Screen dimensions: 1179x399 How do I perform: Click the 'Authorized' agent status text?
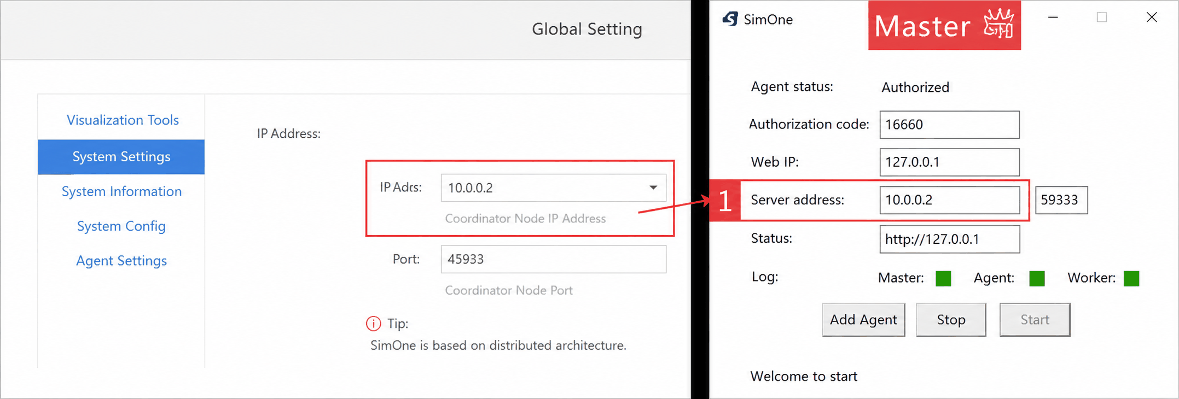(915, 87)
